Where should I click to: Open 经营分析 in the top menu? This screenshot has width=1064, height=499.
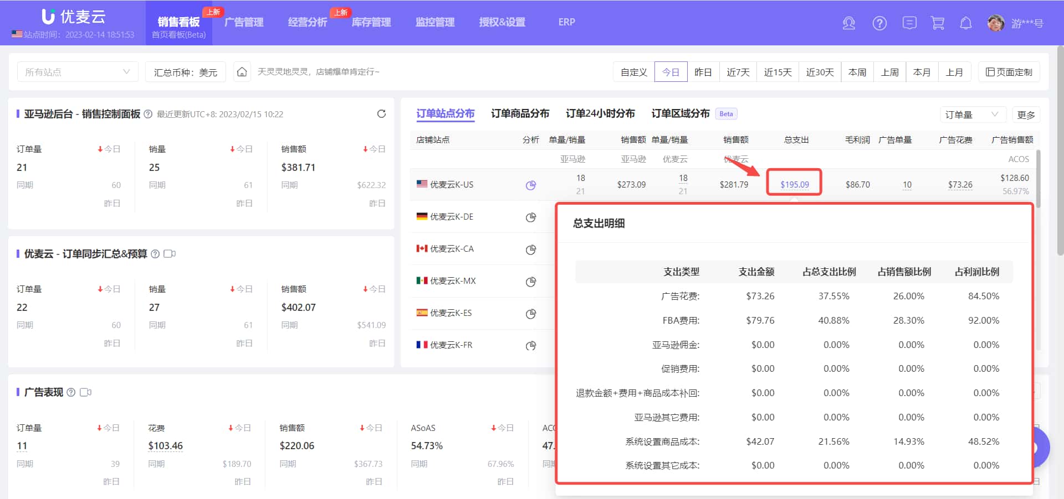pyautogui.click(x=308, y=22)
